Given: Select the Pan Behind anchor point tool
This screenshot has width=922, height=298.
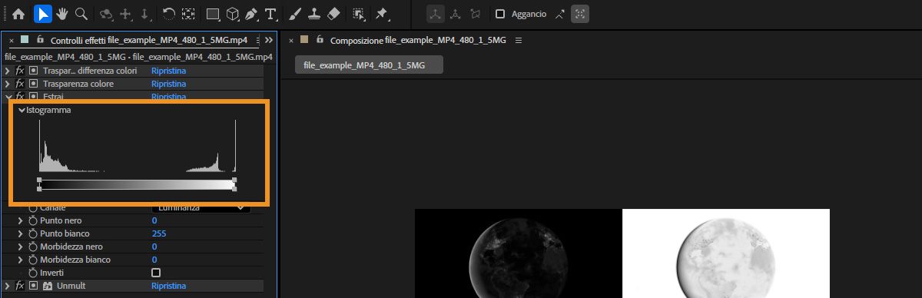Looking at the screenshot, I should (188, 14).
